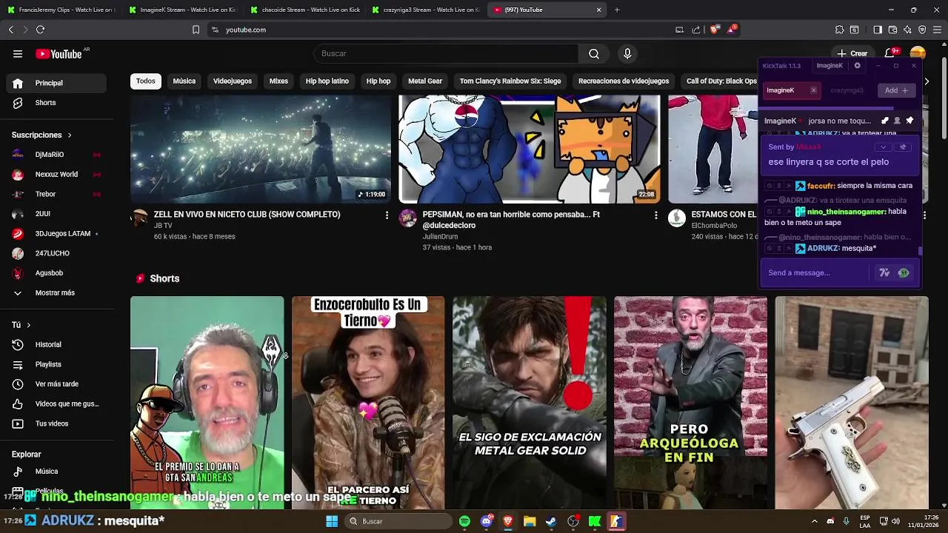
Task: Expand Suscripciones section chevron
Action: pos(70,135)
